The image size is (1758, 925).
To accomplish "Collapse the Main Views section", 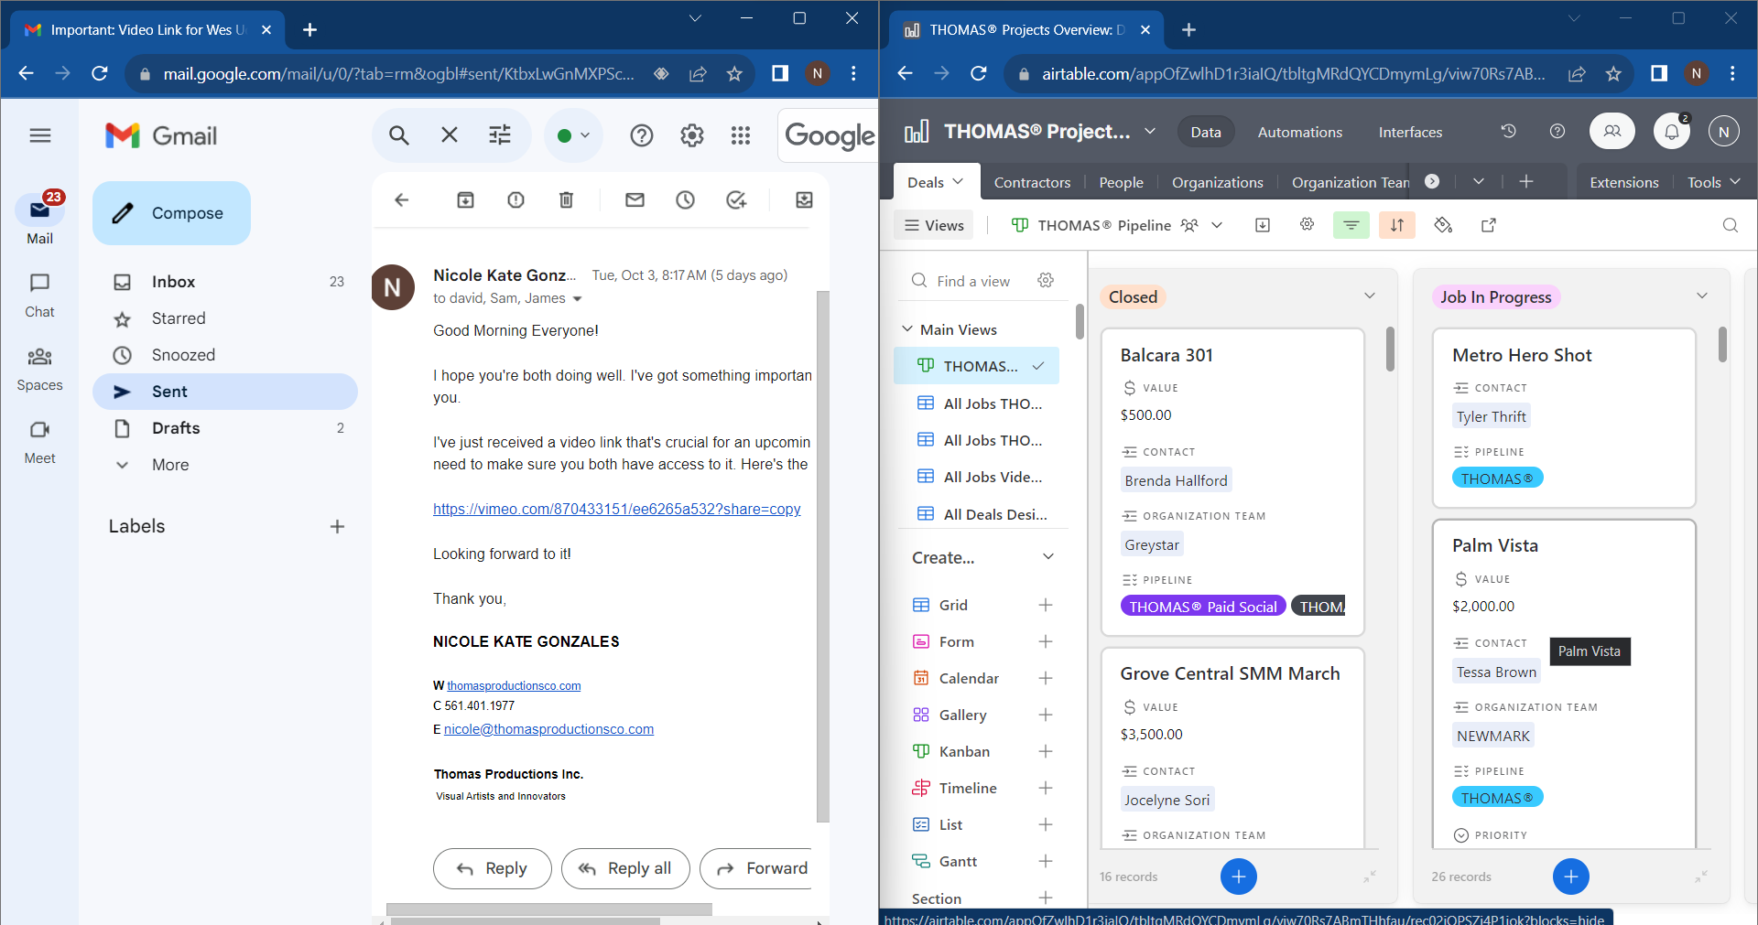I will 907,329.
